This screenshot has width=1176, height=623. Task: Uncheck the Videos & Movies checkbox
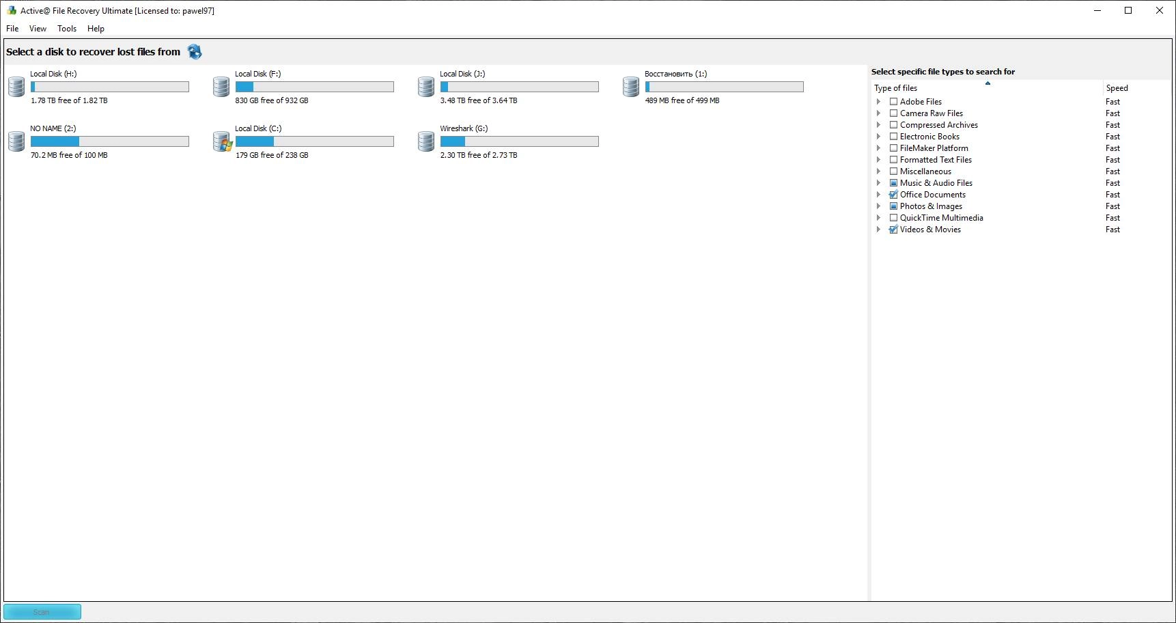coord(893,230)
